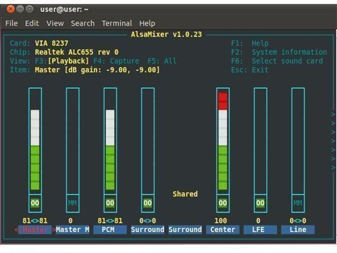Screen dimensions: 337x253
Task: Close the terminal window
Action: point(10,9)
